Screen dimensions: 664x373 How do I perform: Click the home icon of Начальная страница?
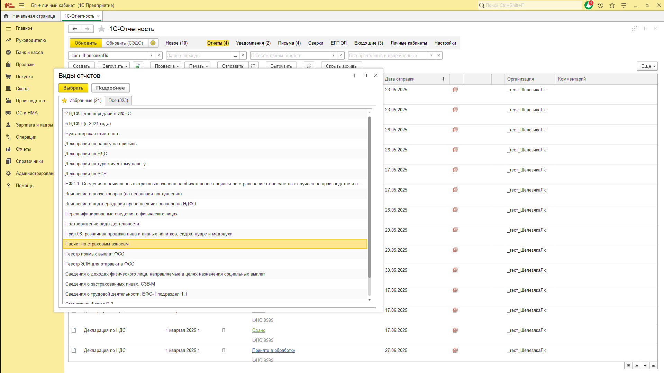click(6, 16)
